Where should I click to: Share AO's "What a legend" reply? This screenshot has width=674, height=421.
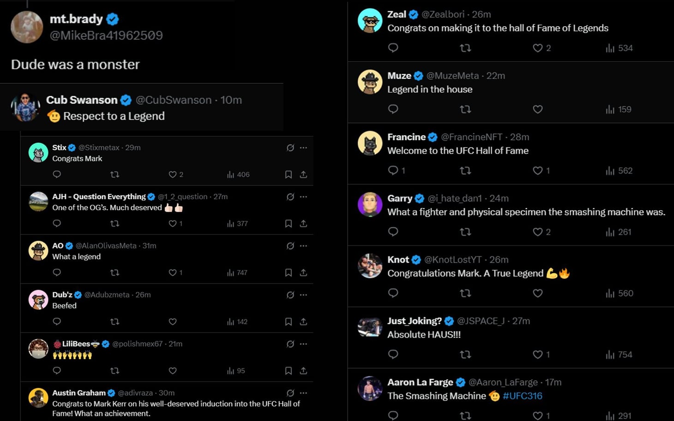pos(303,273)
